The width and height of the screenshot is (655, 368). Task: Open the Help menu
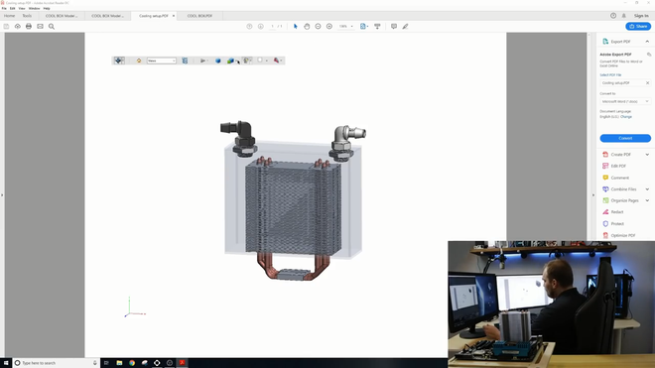click(47, 8)
